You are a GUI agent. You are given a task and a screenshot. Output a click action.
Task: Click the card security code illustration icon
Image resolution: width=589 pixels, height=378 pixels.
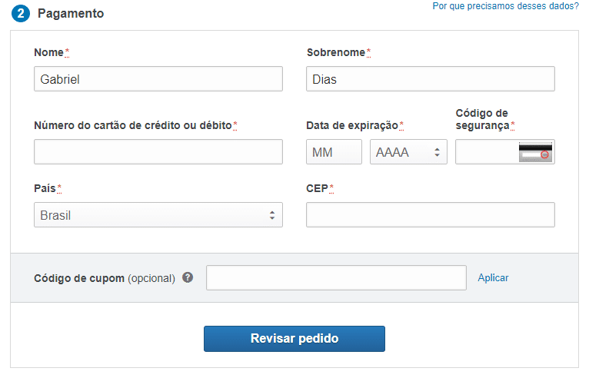click(535, 152)
